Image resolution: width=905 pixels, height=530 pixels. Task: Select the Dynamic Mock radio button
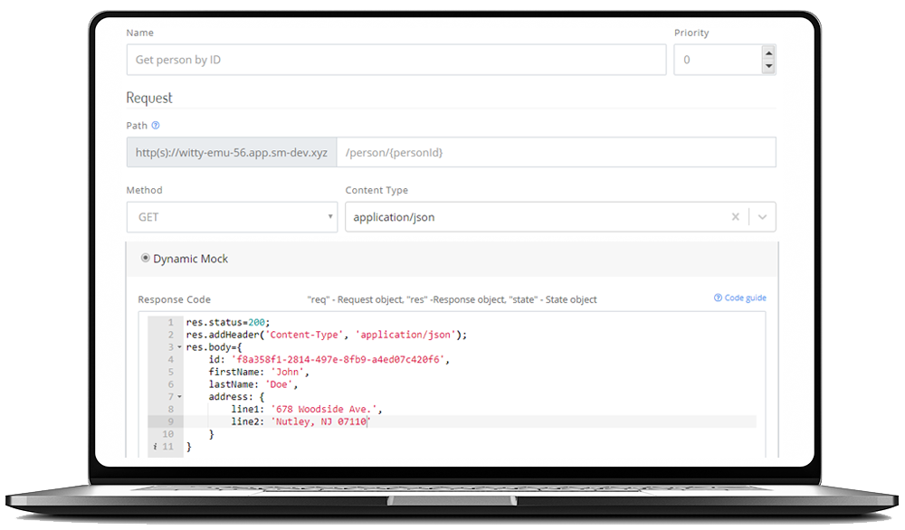(x=146, y=258)
